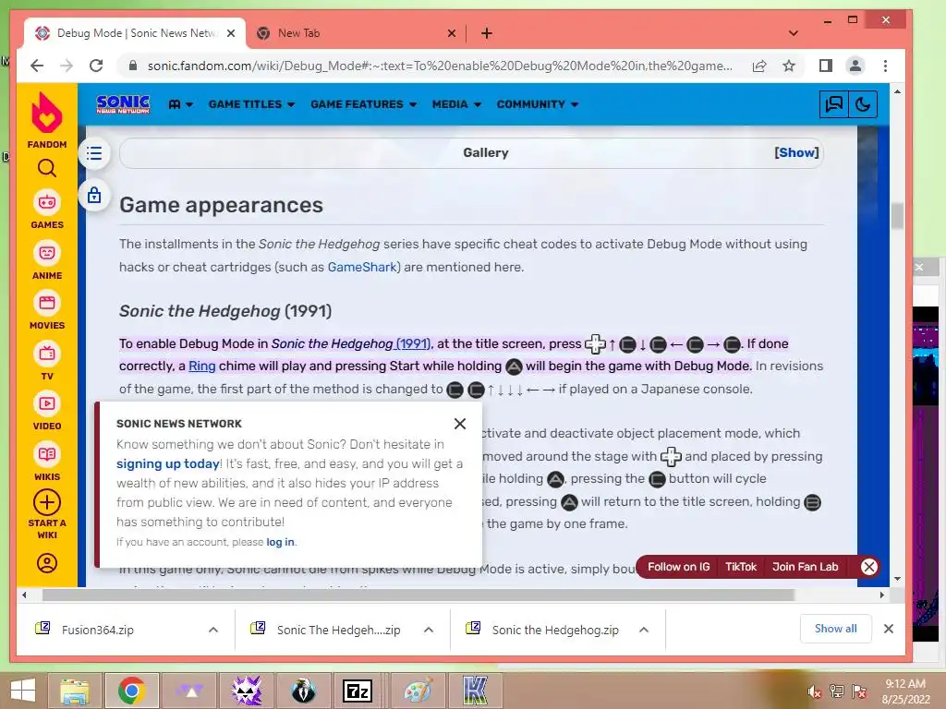Open the Wikis sidebar icon

click(x=47, y=454)
